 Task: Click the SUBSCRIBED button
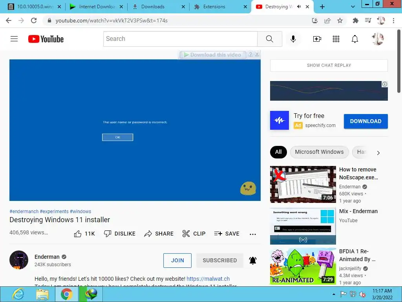[x=220, y=260]
